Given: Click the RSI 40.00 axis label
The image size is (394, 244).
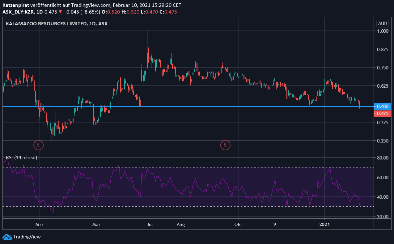Looking at the screenshot, I should pos(382,197).
